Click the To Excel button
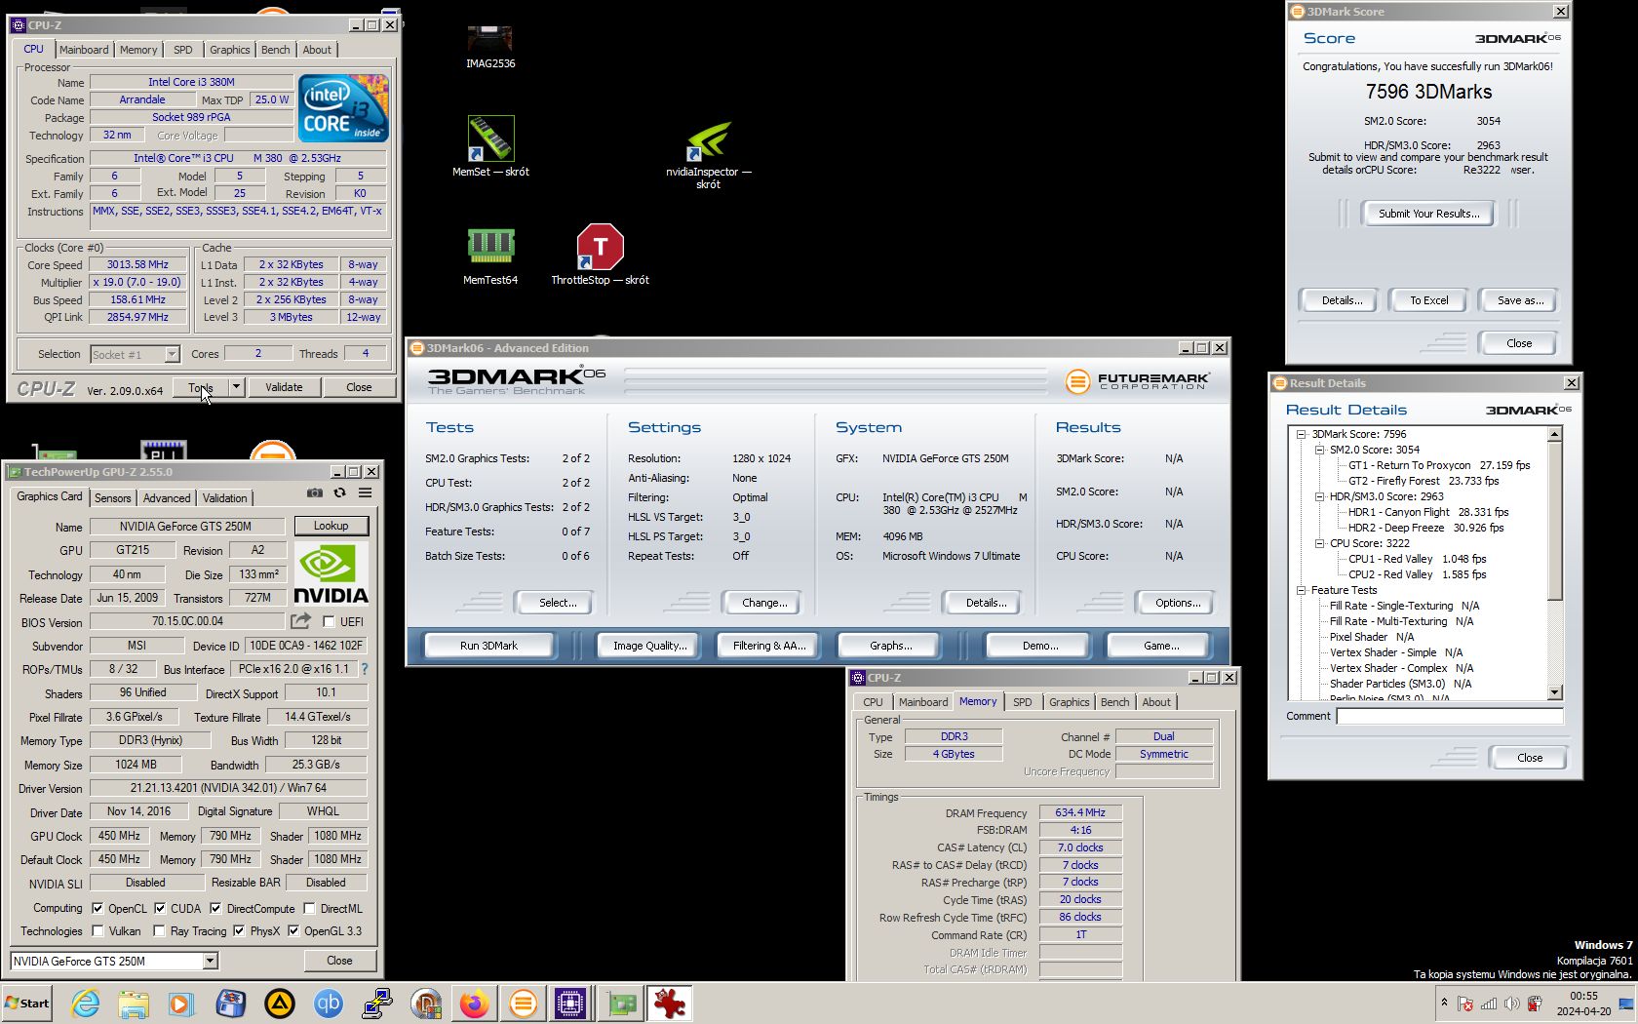 click(x=1428, y=300)
